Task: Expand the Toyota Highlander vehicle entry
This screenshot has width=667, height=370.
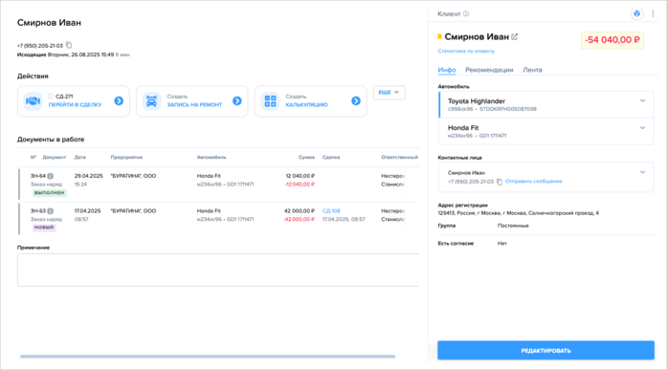Action: coord(642,101)
